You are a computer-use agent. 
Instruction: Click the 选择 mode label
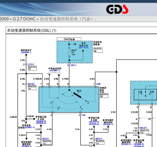(x=152, y=92)
